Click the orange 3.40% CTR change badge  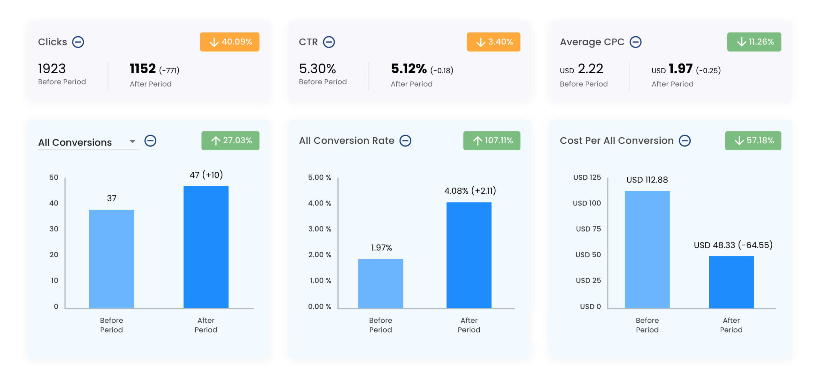493,42
